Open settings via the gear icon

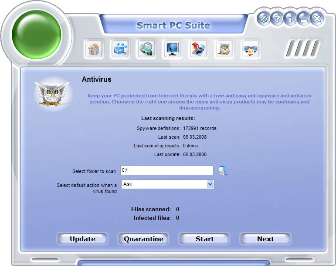(x=263, y=19)
